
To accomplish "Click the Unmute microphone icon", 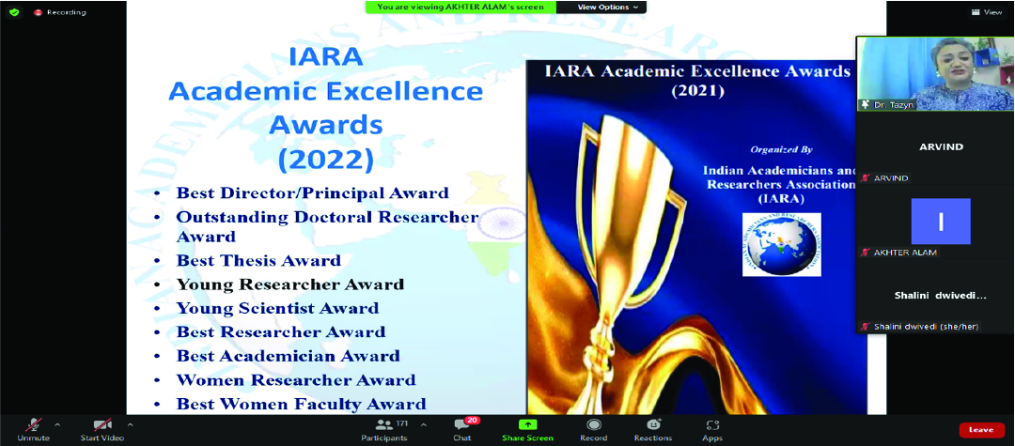I will click(32, 424).
